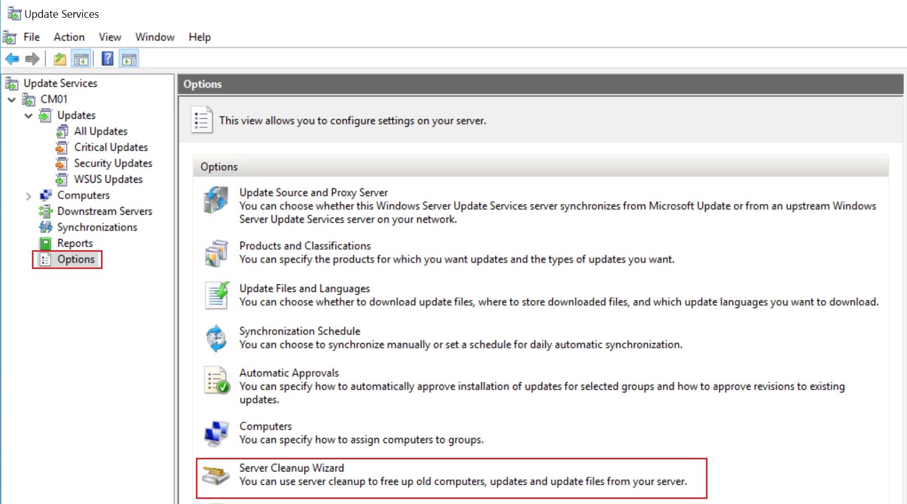Click the Up one level folder icon
907x504 pixels.
click(60, 59)
